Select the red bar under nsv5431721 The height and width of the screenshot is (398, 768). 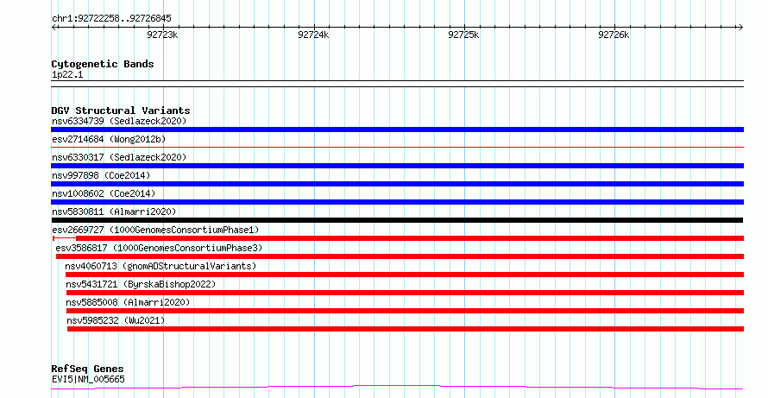(405, 293)
